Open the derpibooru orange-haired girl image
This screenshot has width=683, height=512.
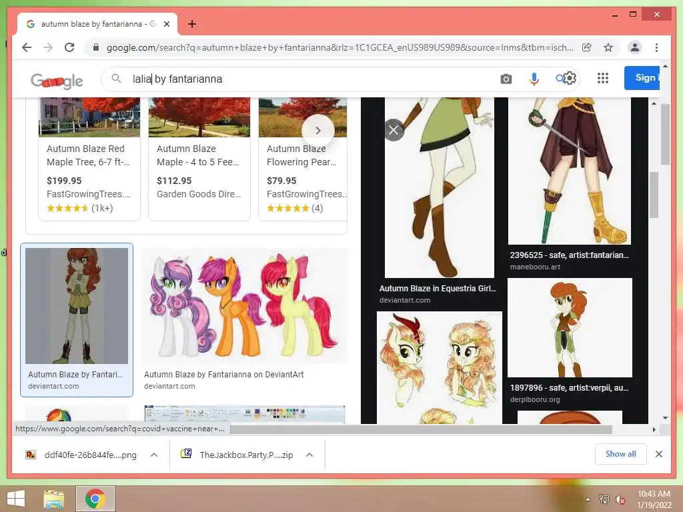click(x=570, y=327)
